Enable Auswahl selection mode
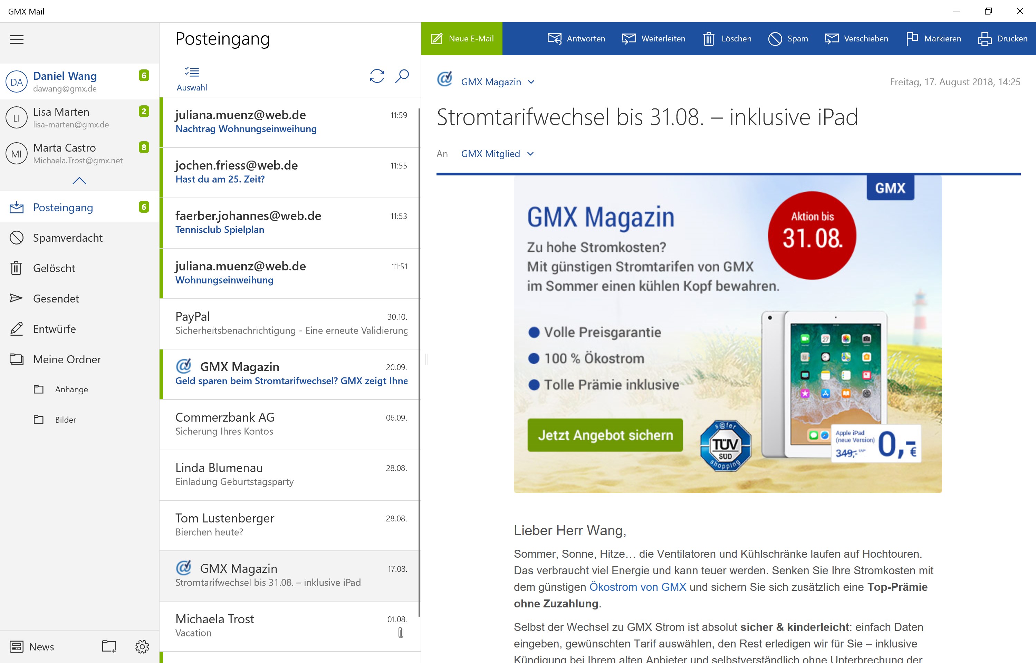The image size is (1036, 663). (192, 77)
